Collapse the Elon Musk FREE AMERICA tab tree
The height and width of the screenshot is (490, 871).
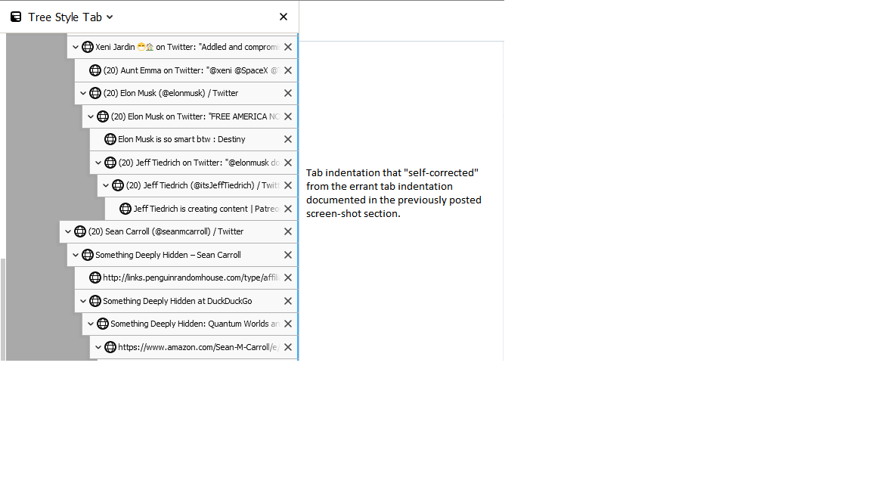click(91, 116)
